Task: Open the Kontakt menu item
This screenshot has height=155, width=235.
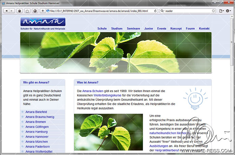Action: (x=204, y=28)
